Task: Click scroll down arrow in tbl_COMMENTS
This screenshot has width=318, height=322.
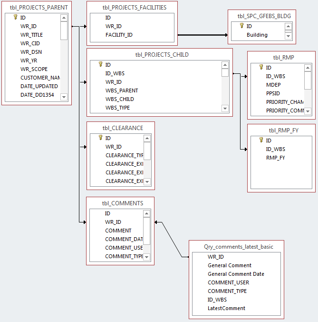Action: [x=146, y=257]
